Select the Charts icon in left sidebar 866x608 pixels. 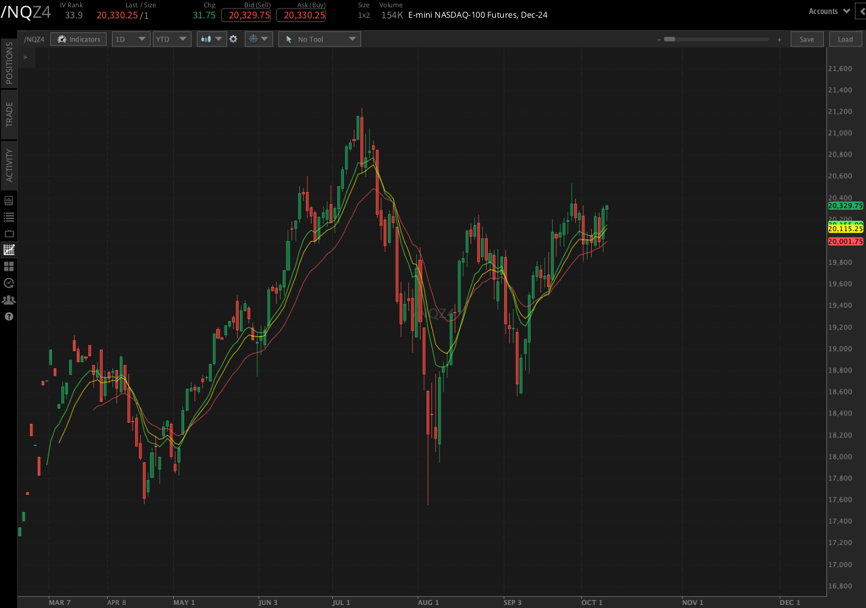pyautogui.click(x=9, y=250)
